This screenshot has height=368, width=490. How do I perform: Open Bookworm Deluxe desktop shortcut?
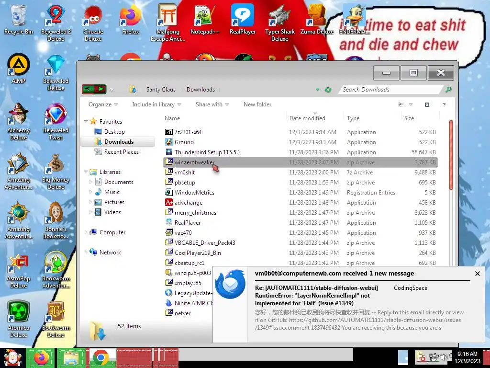pyautogui.click(x=56, y=319)
